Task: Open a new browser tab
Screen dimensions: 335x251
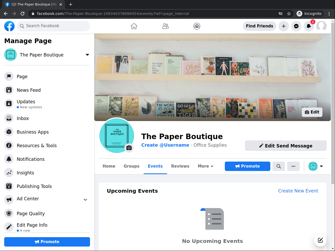Action: pos(71,4)
